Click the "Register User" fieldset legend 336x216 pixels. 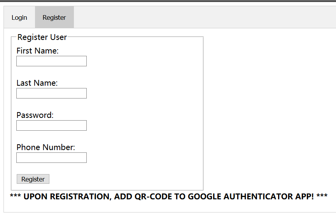(x=42, y=38)
